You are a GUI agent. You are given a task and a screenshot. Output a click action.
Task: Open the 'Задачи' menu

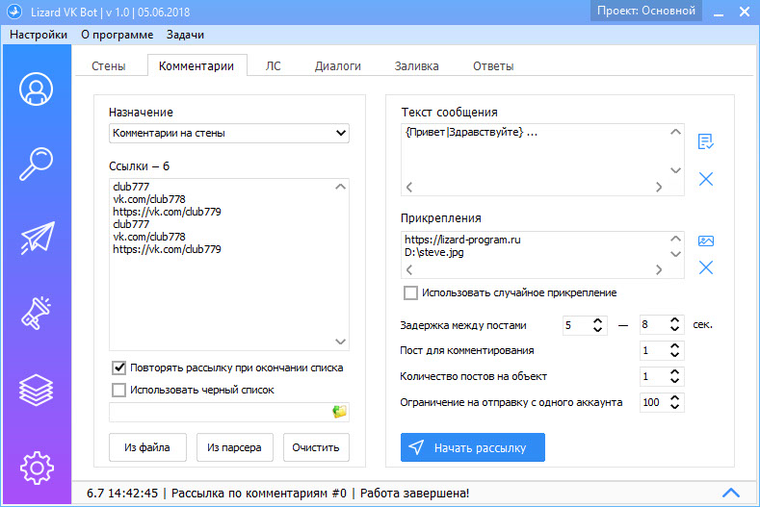click(x=185, y=35)
